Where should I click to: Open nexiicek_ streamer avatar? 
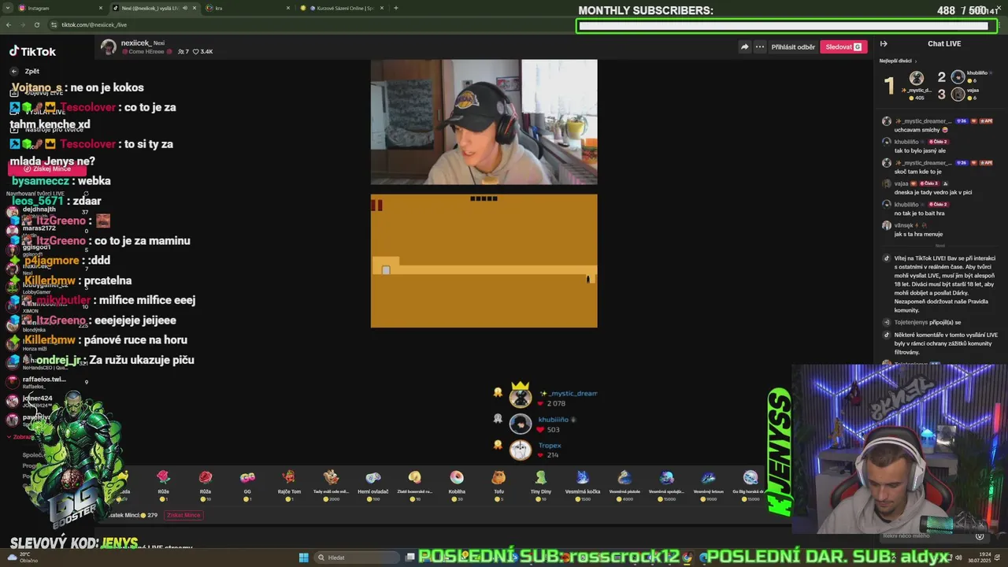[109, 47]
